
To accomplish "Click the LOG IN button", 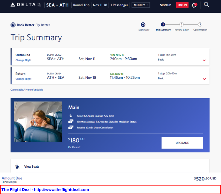I will click(182, 5).
